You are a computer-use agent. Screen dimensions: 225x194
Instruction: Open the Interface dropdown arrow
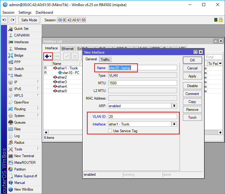174,124
